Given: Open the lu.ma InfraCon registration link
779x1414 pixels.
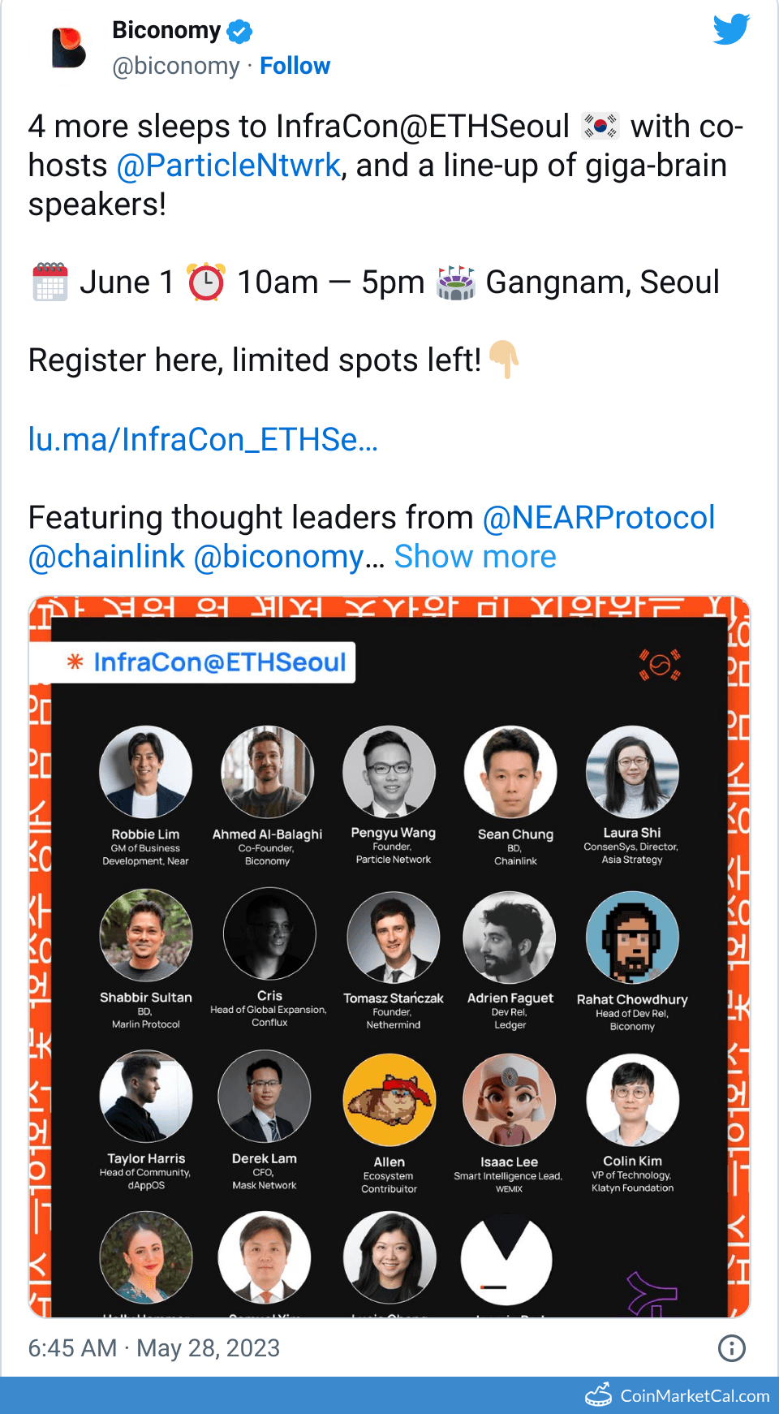Looking at the screenshot, I should click(x=203, y=439).
